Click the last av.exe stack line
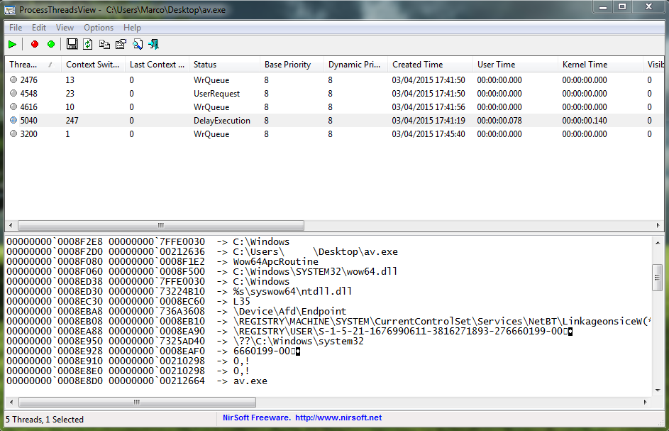Image resolution: width=669 pixels, height=431 pixels. [136, 381]
